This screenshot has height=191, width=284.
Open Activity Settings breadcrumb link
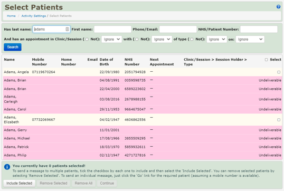[33, 16]
